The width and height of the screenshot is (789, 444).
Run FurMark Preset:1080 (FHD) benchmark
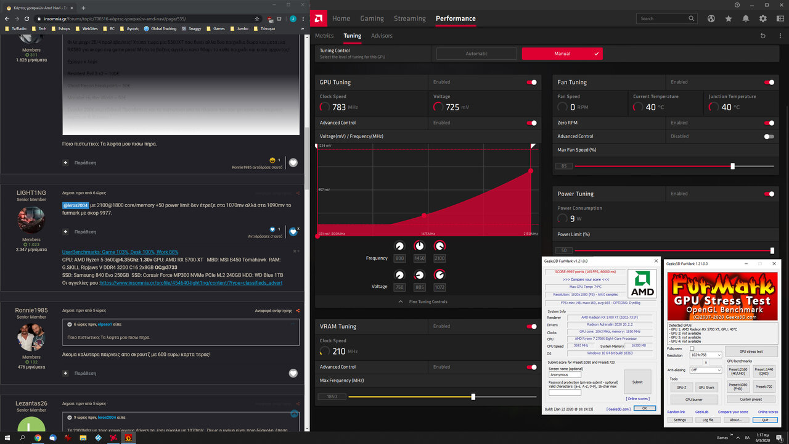point(738,387)
